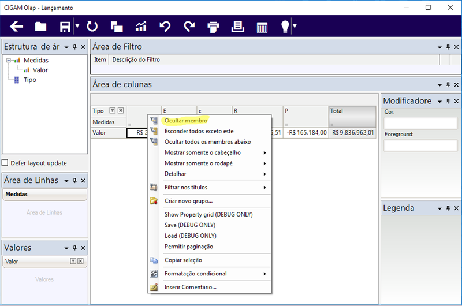The width and height of the screenshot is (462, 306).
Task: Open the save button dropdown arrow
Action: (x=77, y=26)
